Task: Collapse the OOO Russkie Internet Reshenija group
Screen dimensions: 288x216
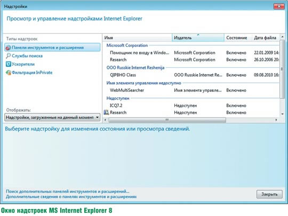Action: (x=135, y=68)
